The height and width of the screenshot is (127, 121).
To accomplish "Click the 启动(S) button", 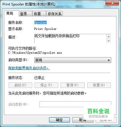I will tap(20, 85).
